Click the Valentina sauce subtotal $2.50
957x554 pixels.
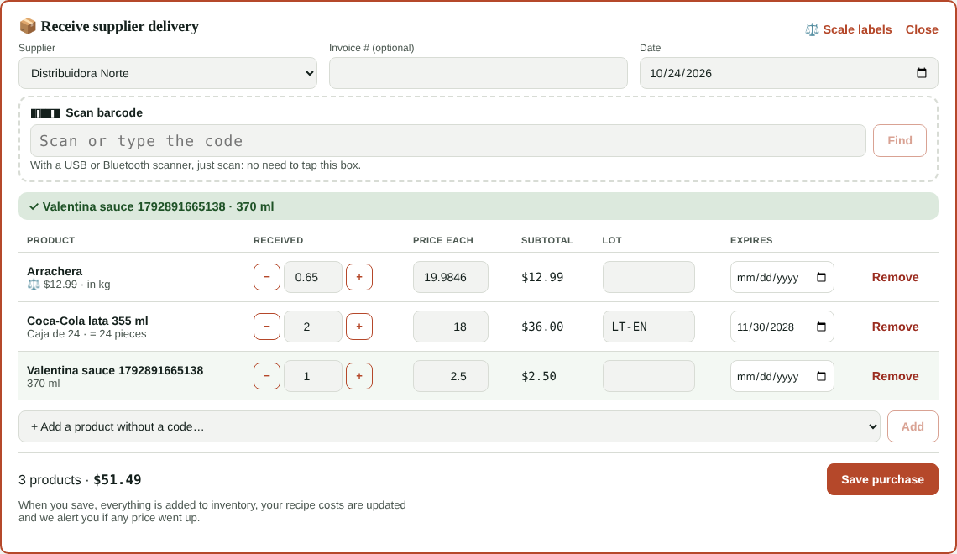click(539, 376)
